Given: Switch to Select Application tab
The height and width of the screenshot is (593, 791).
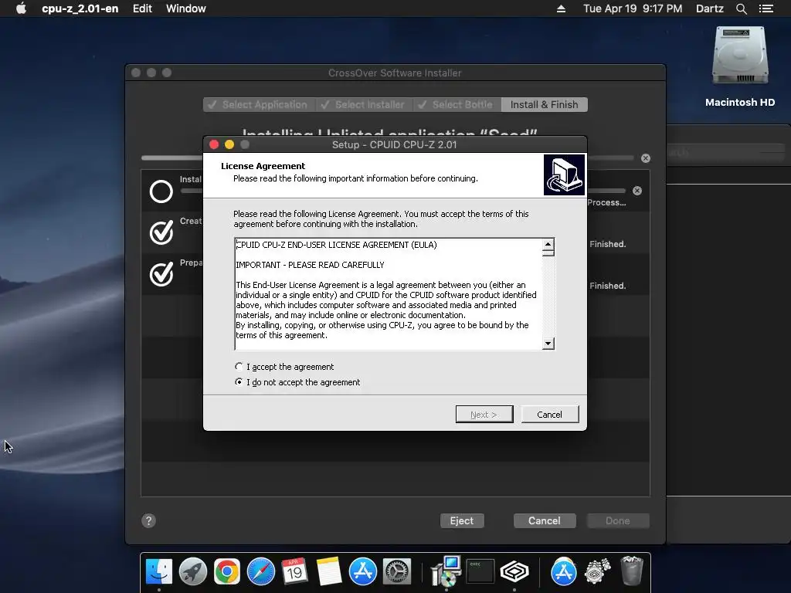Looking at the screenshot, I should pos(260,104).
